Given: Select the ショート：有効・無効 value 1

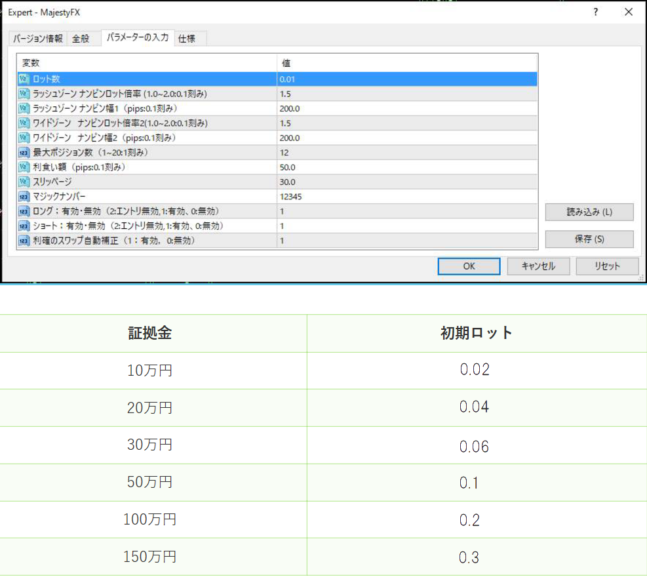Looking at the screenshot, I should click(407, 226).
